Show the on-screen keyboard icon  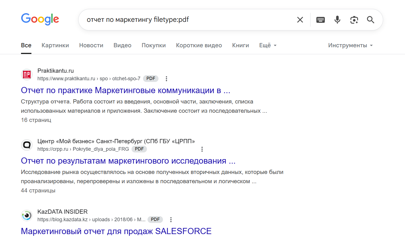pyautogui.click(x=320, y=20)
